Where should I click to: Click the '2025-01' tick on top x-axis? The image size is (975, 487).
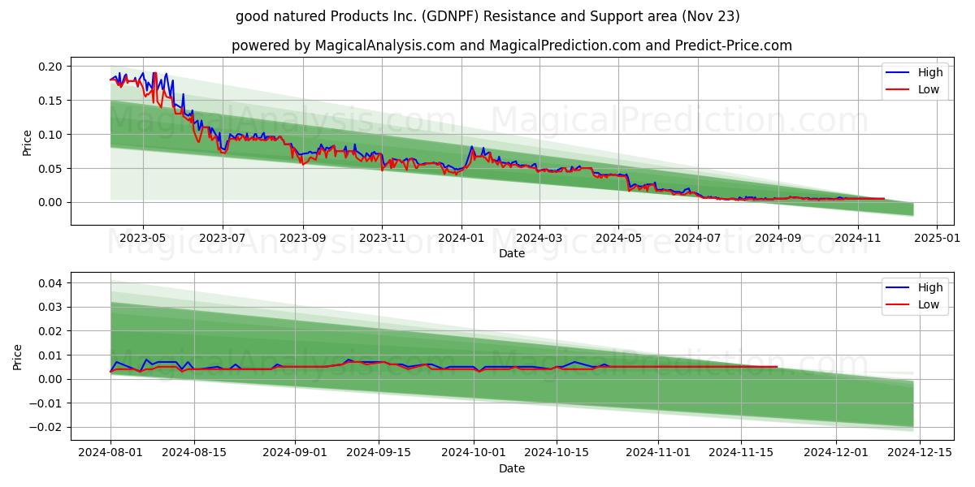pos(938,238)
